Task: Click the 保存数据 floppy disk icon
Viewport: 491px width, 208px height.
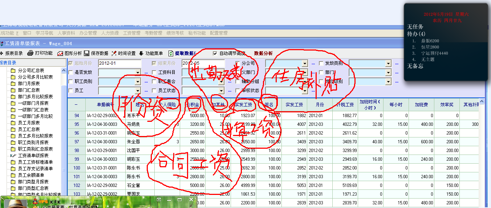Action: [x=87, y=53]
